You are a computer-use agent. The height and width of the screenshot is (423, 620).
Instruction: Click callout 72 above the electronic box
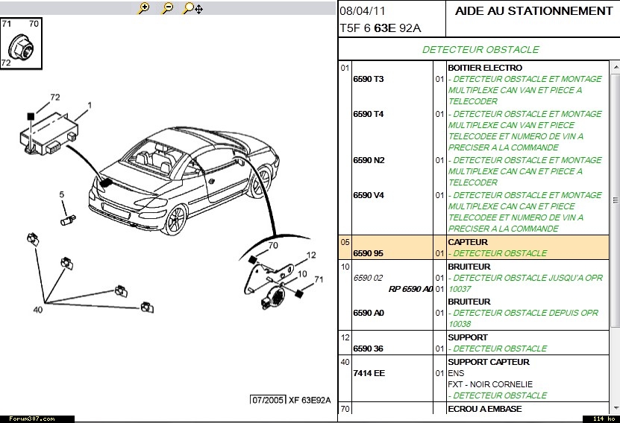[55, 97]
